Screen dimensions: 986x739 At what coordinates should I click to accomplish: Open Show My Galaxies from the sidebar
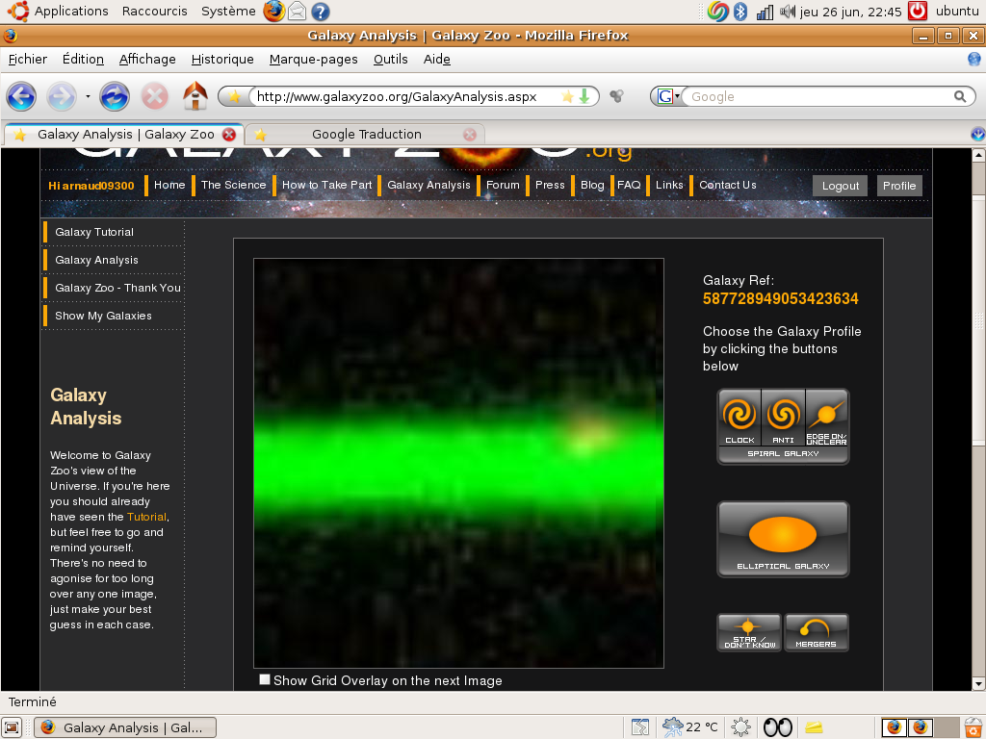[103, 315]
